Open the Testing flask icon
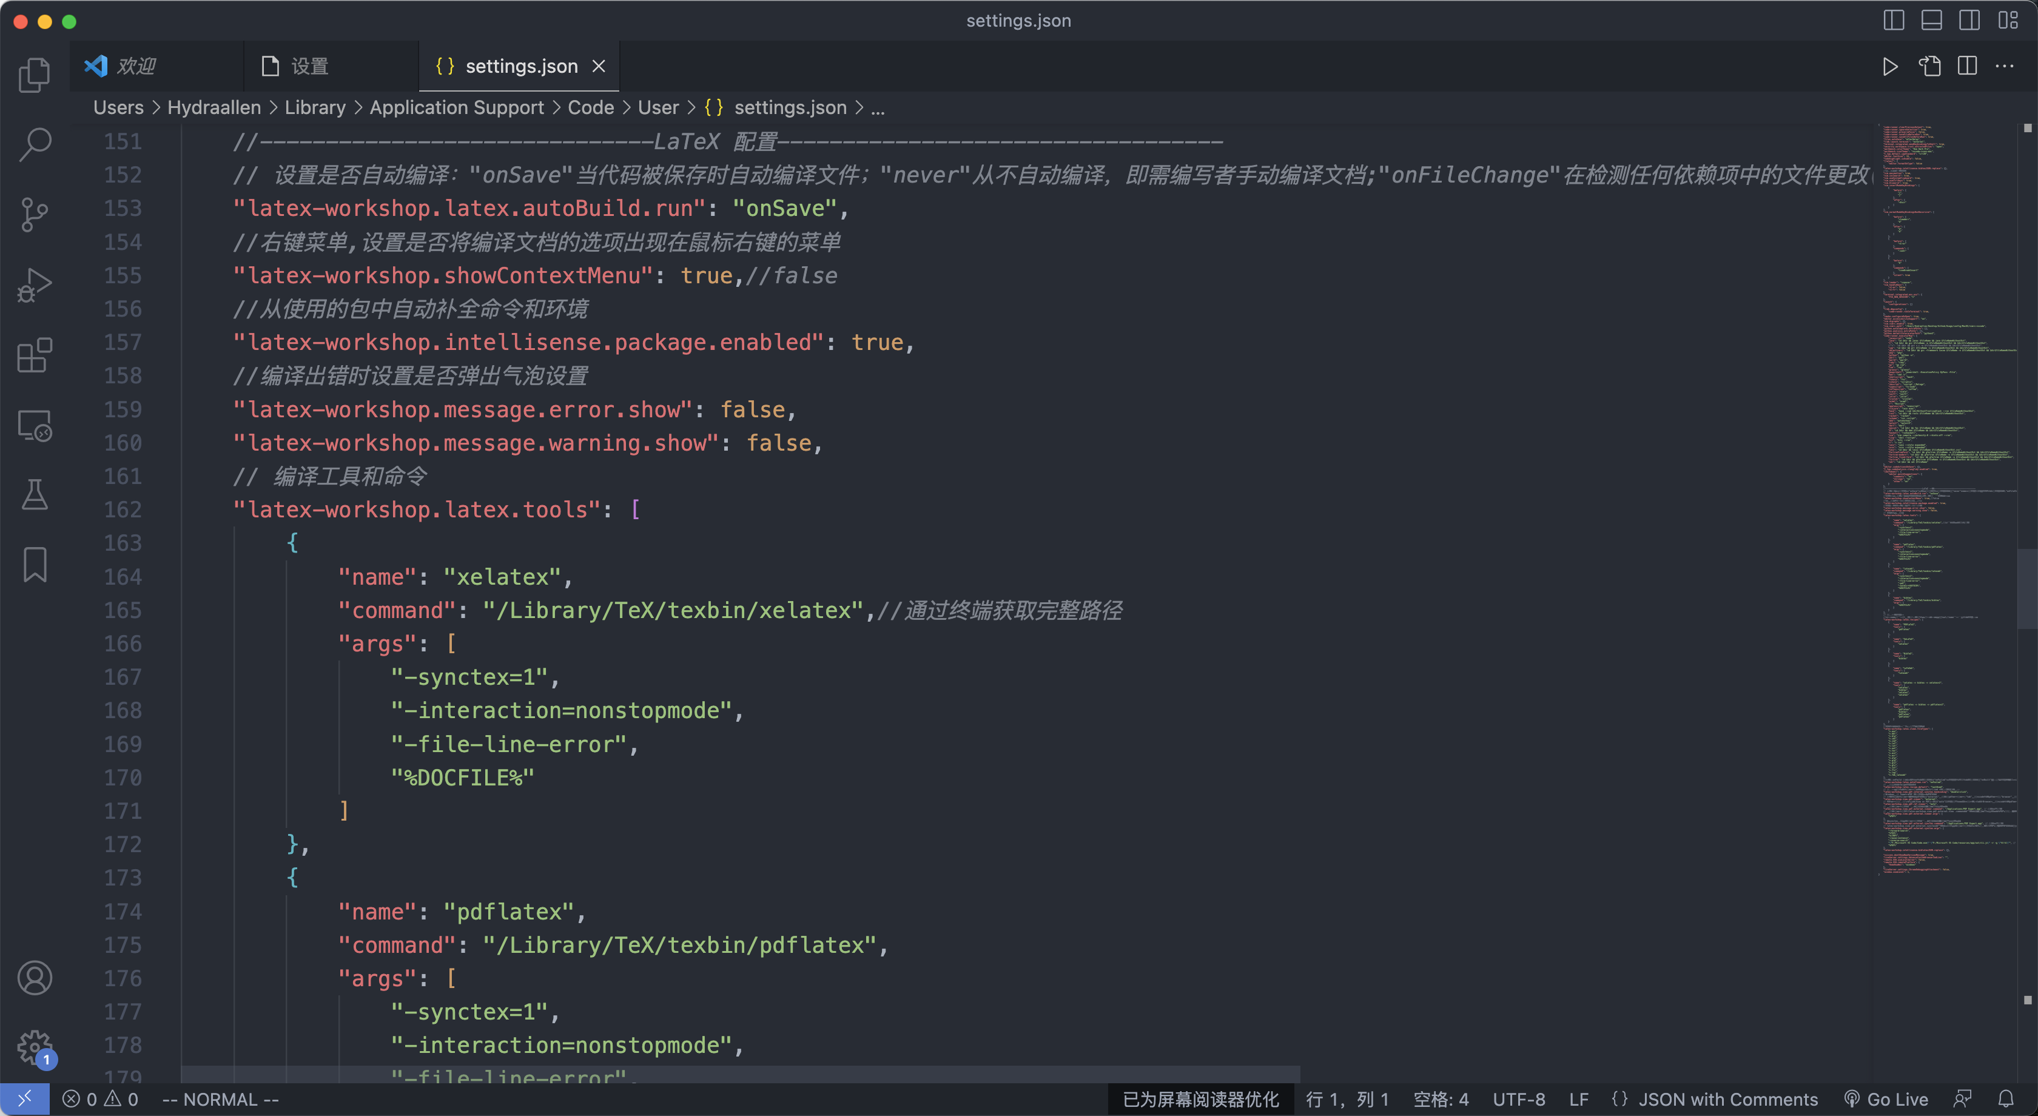 pos(34,495)
